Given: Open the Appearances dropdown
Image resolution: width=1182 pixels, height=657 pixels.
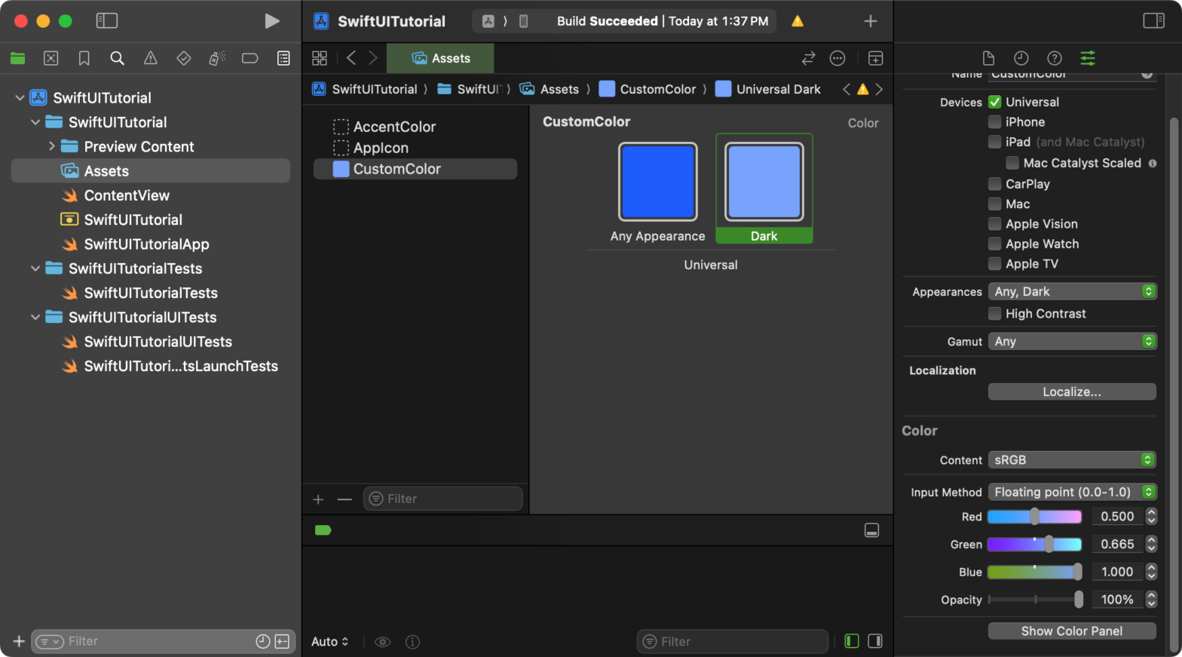Looking at the screenshot, I should [x=1072, y=291].
